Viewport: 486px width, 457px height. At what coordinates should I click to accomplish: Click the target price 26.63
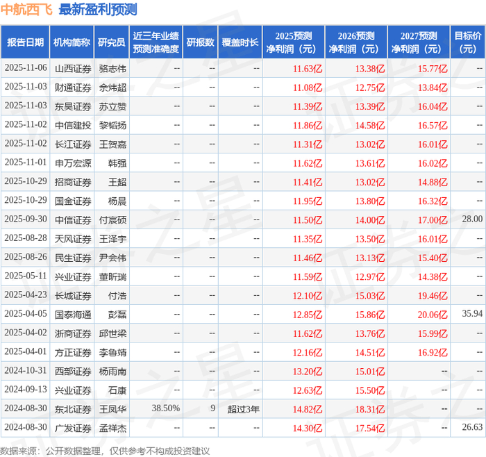(x=472, y=427)
